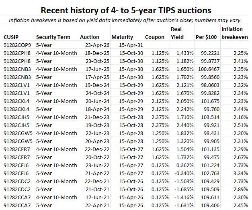Viewport: 252px width, 210px height.
Task: Select the -0.340% real yield cell
Action: (x=182, y=173)
